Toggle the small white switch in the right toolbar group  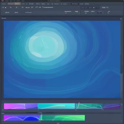(x=94, y=8)
